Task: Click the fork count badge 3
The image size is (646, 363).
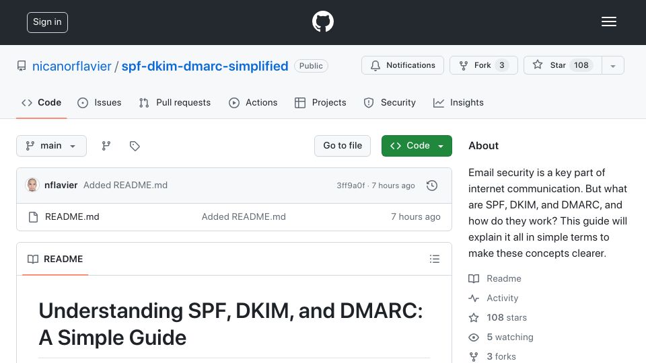Action: [x=502, y=65]
